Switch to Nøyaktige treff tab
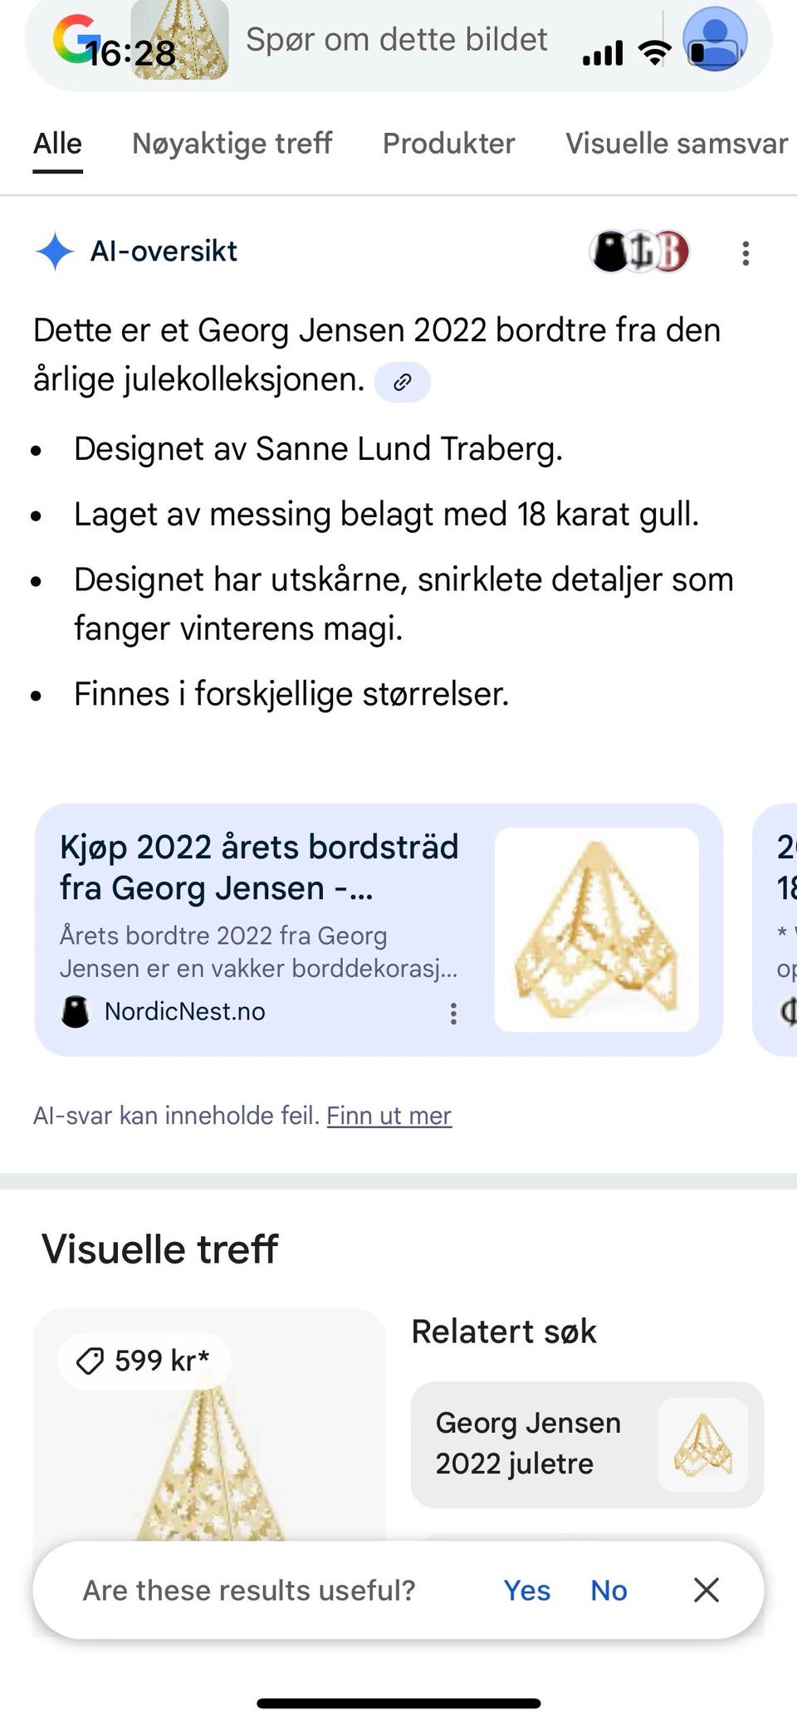This screenshot has height=1725, width=797. tap(232, 144)
